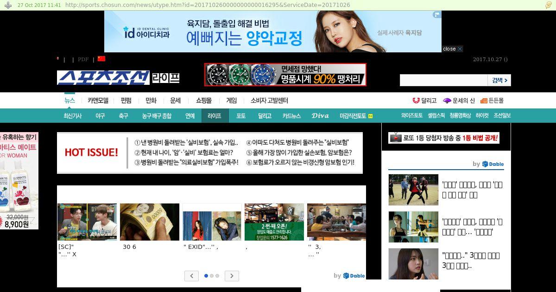This screenshot has width=556, height=292.
Task: Open the 펀펌 menu item
Action: tap(126, 100)
